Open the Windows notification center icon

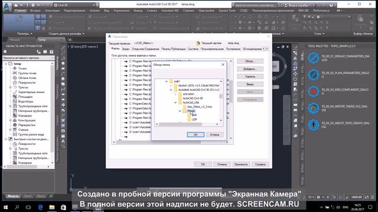click(370, 207)
